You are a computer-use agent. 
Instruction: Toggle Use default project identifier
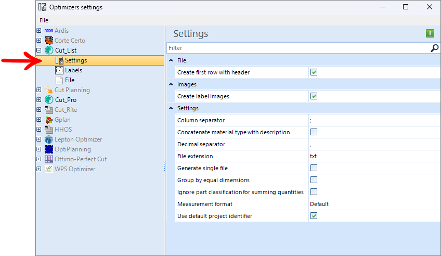(x=314, y=216)
